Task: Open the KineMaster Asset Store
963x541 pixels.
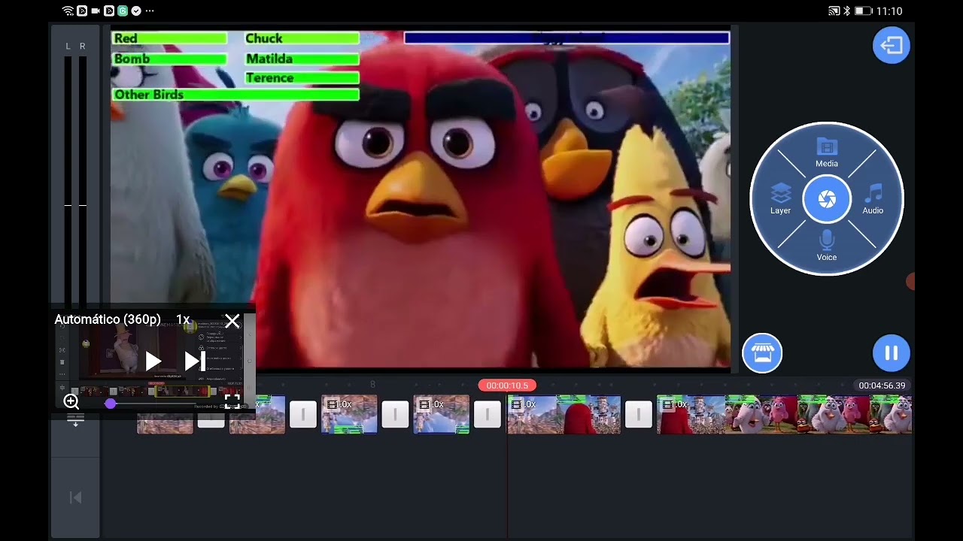Action: tap(762, 353)
